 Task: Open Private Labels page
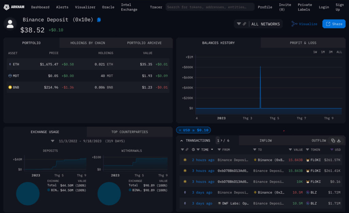coord(305,7)
